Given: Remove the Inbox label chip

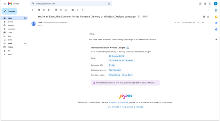Looking at the screenshot, I should click(147, 17).
